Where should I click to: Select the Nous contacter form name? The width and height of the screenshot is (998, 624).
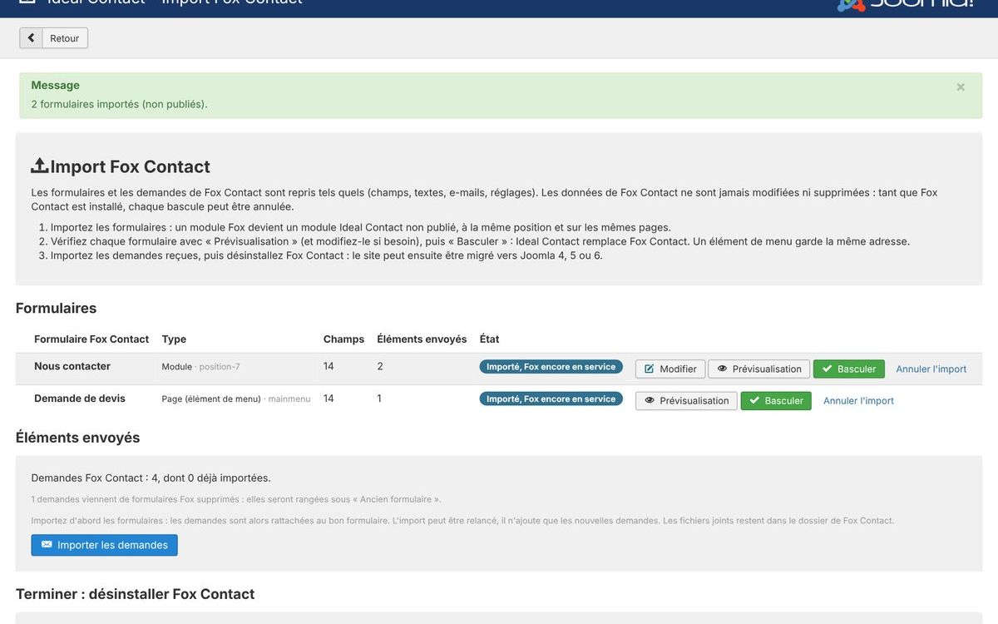[72, 366]
